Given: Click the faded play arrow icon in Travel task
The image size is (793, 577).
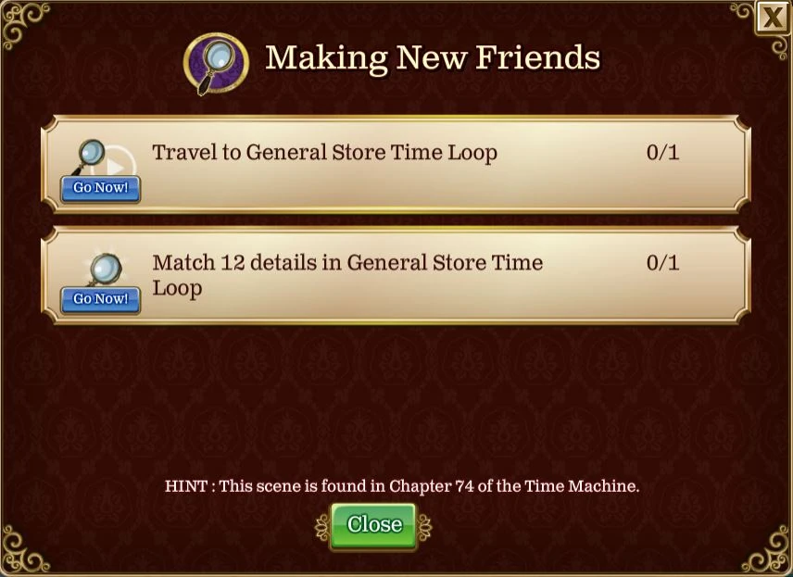Looking at the screenshot, I should pyautogui.click(x=118, y=163).
